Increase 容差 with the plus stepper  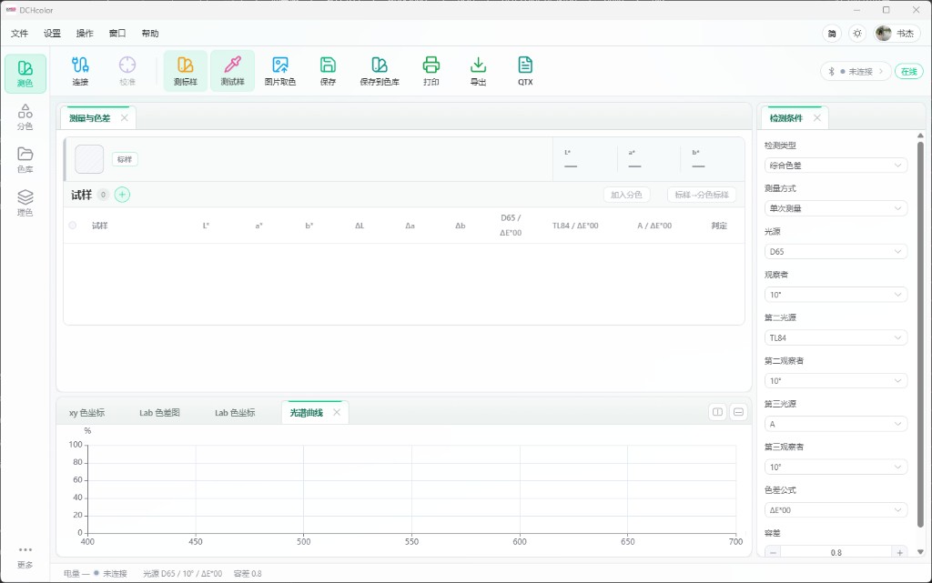(899, 553)
